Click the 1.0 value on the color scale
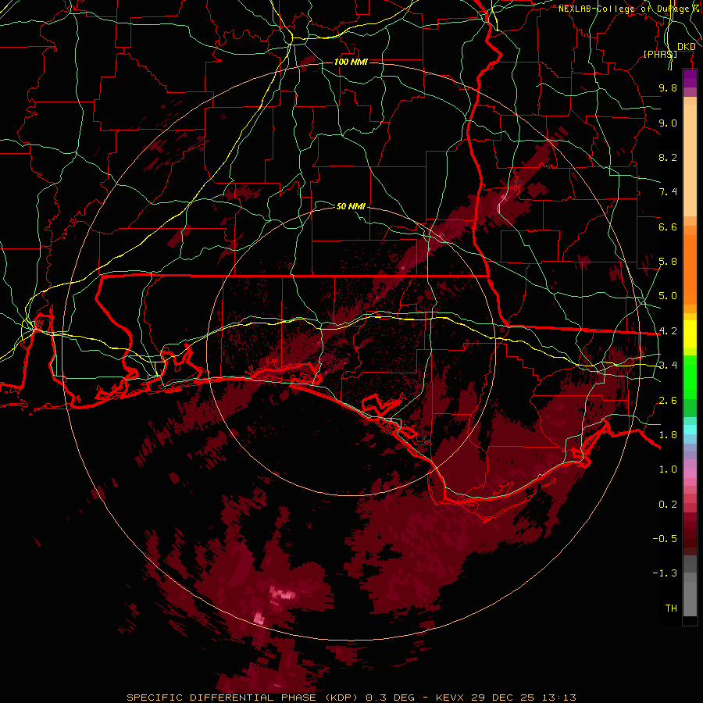Viewport: 703px width, 703px height. click(x=668, y=469)
